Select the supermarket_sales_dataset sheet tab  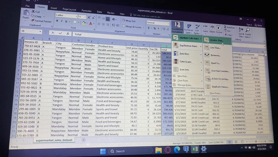click(x=54, y=140)
